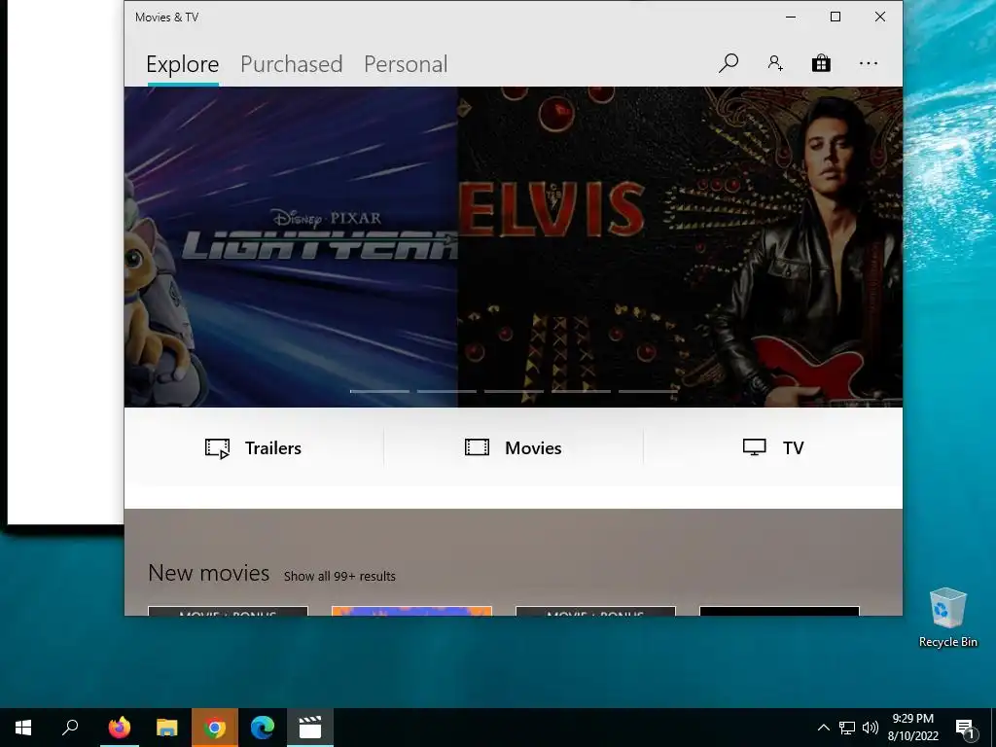Open the Trailers category

(254, 447)
